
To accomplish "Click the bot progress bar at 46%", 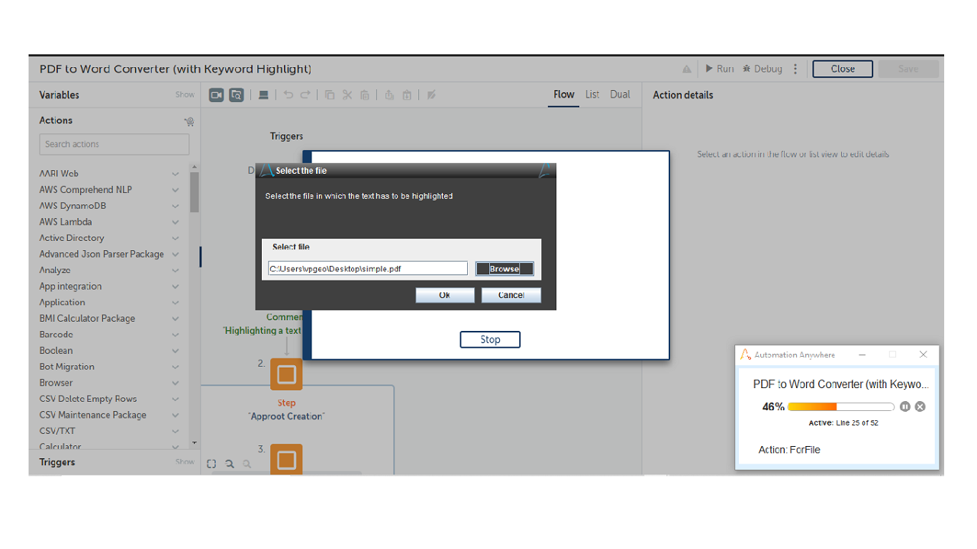I will coord(841,406).
